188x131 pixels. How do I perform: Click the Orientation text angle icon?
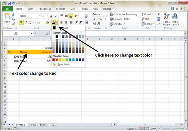[76, 16]
